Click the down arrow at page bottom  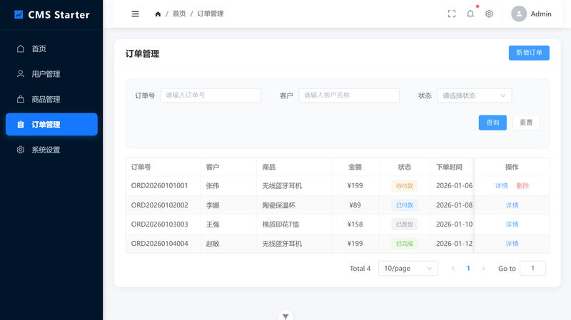coord(285,316)
